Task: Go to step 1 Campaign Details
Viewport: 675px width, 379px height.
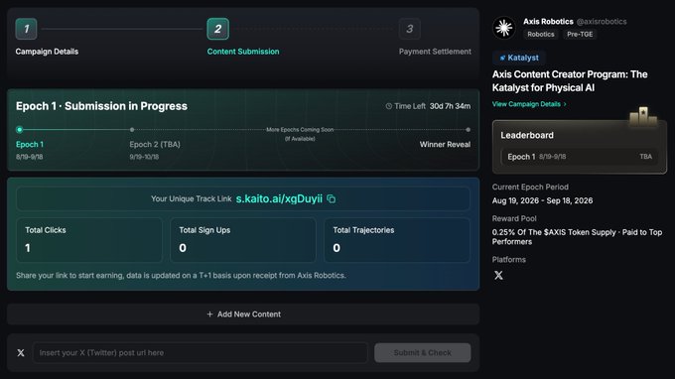Action: [26, 29]
